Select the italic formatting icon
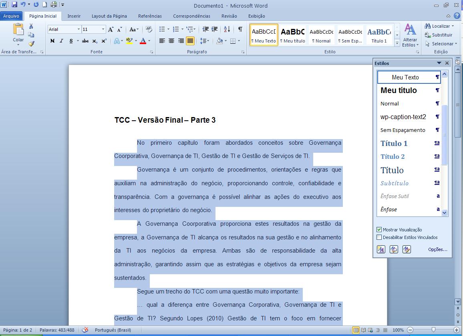The width and height of the screenshot is (463, 336). click(61, 41)
